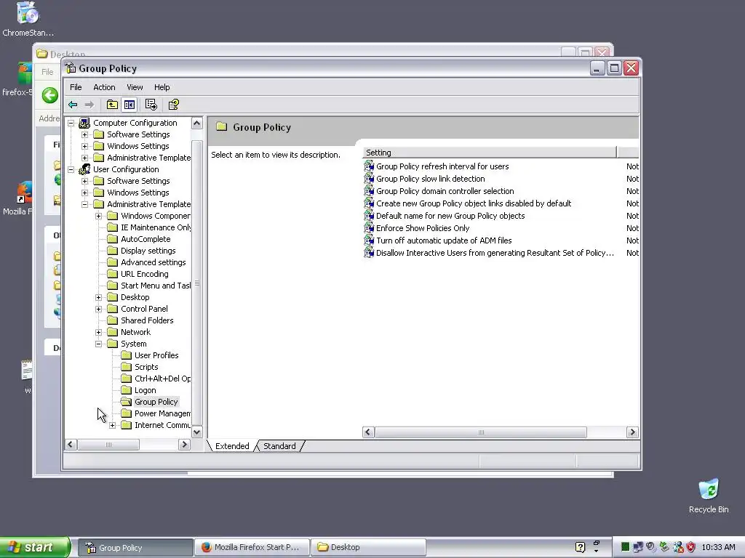This screenshot has height=558, width=745.
Task: Select the AutoComplete tree item
Action: 146,239
